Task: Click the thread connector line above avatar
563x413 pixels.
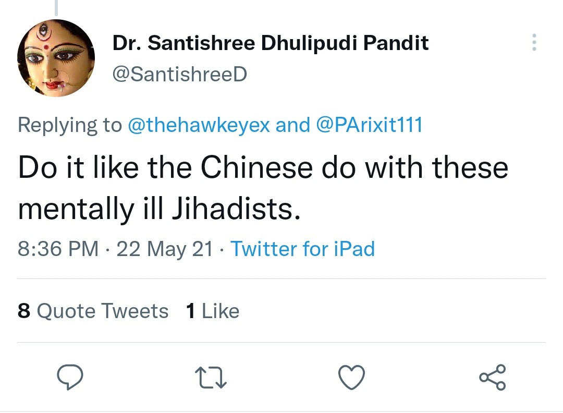Action: (x=56, y=7)
